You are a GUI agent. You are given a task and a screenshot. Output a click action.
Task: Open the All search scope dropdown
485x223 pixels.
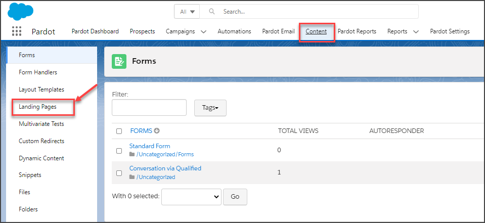187,12
